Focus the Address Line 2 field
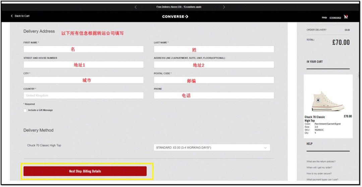Screen dimensions: 362x187 pyautogui.click(x=214, y=65)
